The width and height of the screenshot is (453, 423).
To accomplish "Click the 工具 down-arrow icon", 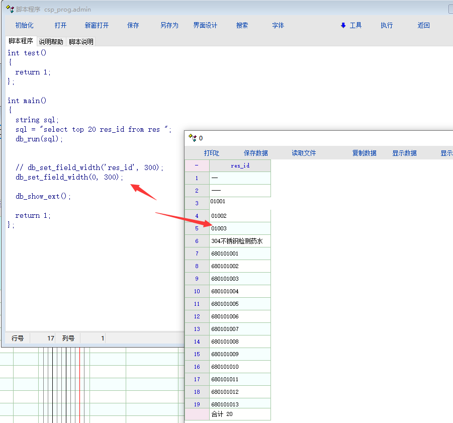I will click(x=343, y=25).
